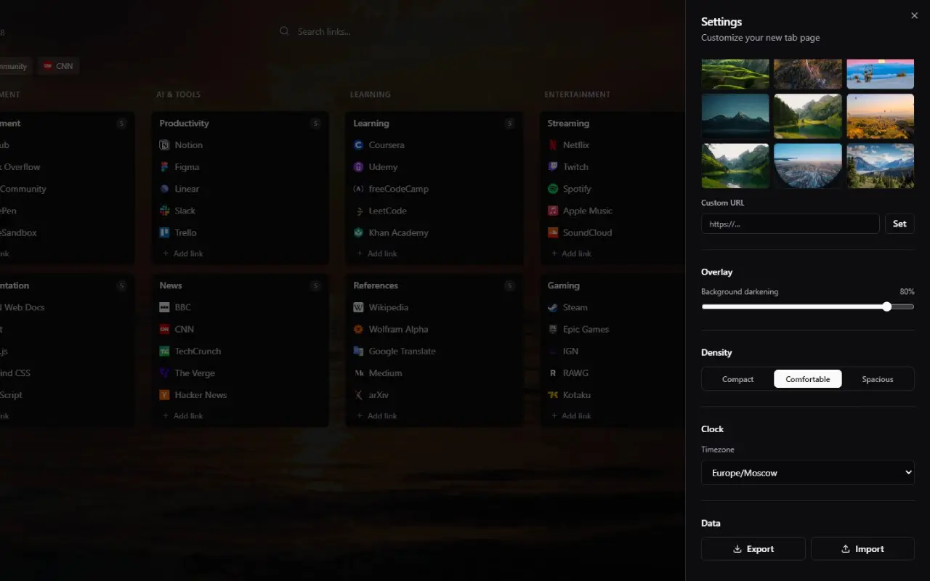
Task: Click the Kotaku icon
Action: click(x=552, y=395)
